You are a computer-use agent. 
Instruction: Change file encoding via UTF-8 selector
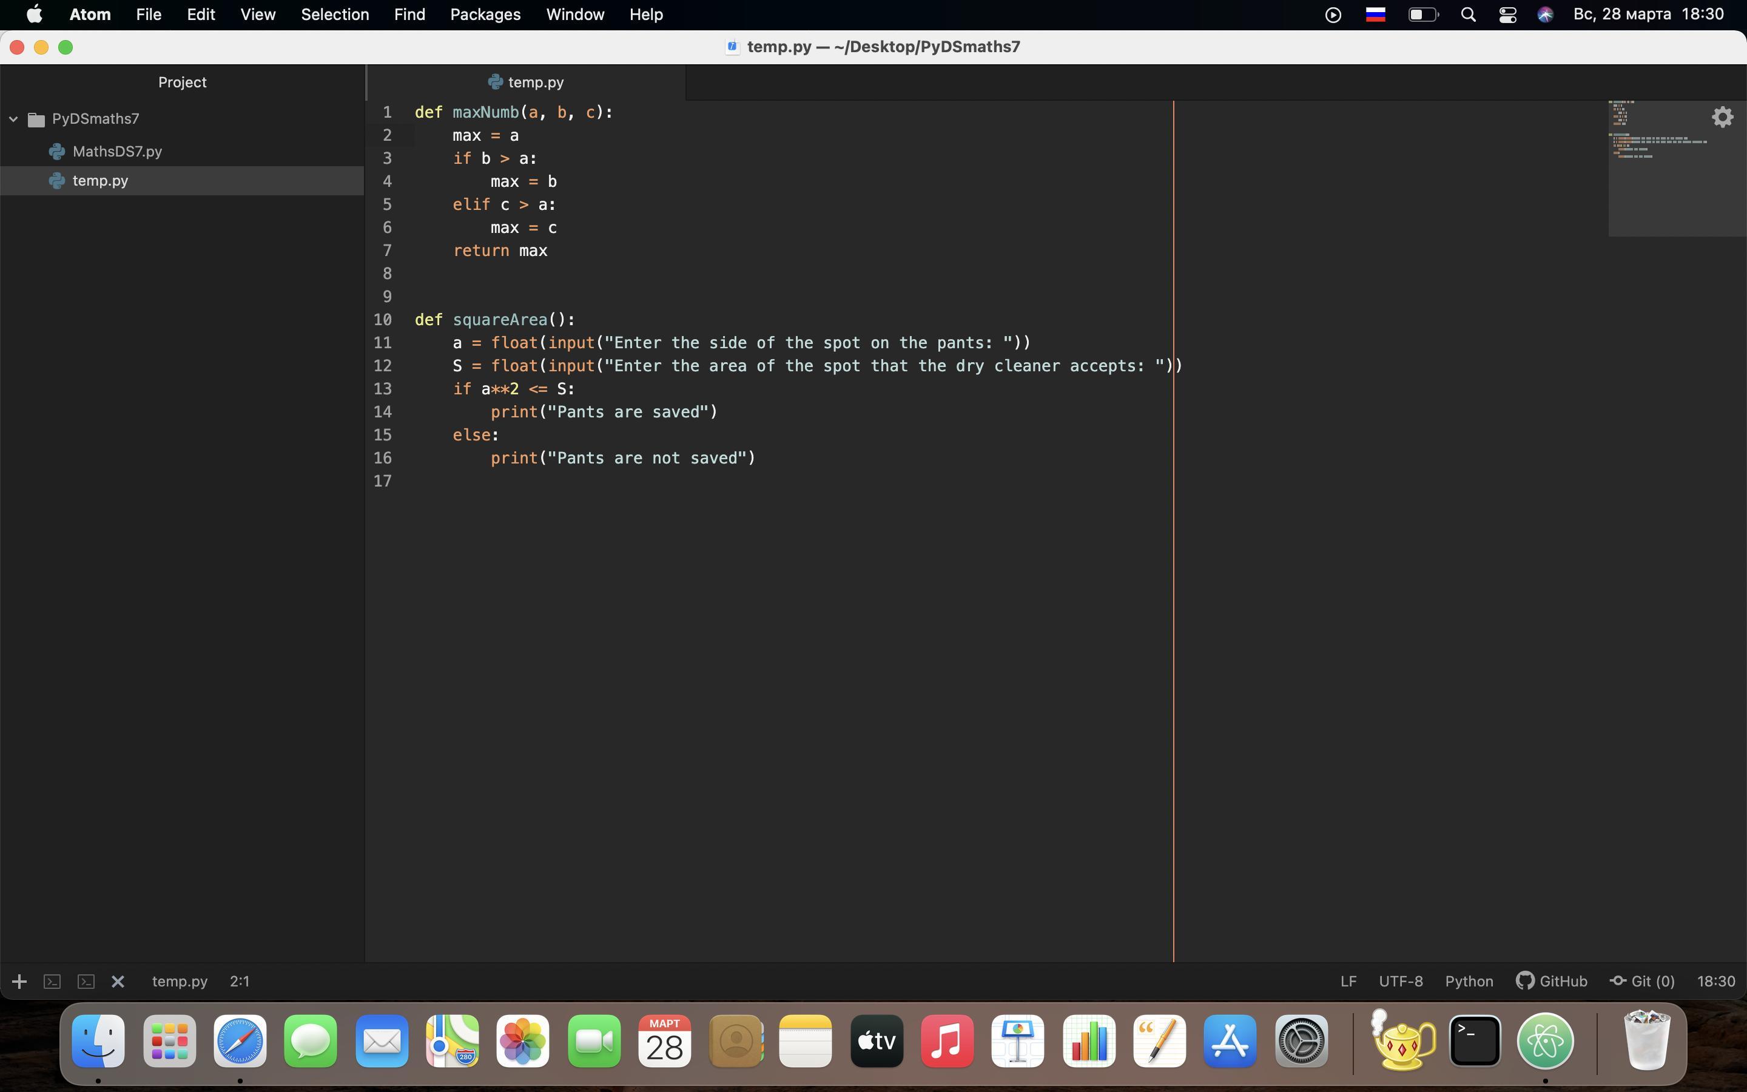click(1401, 981)
